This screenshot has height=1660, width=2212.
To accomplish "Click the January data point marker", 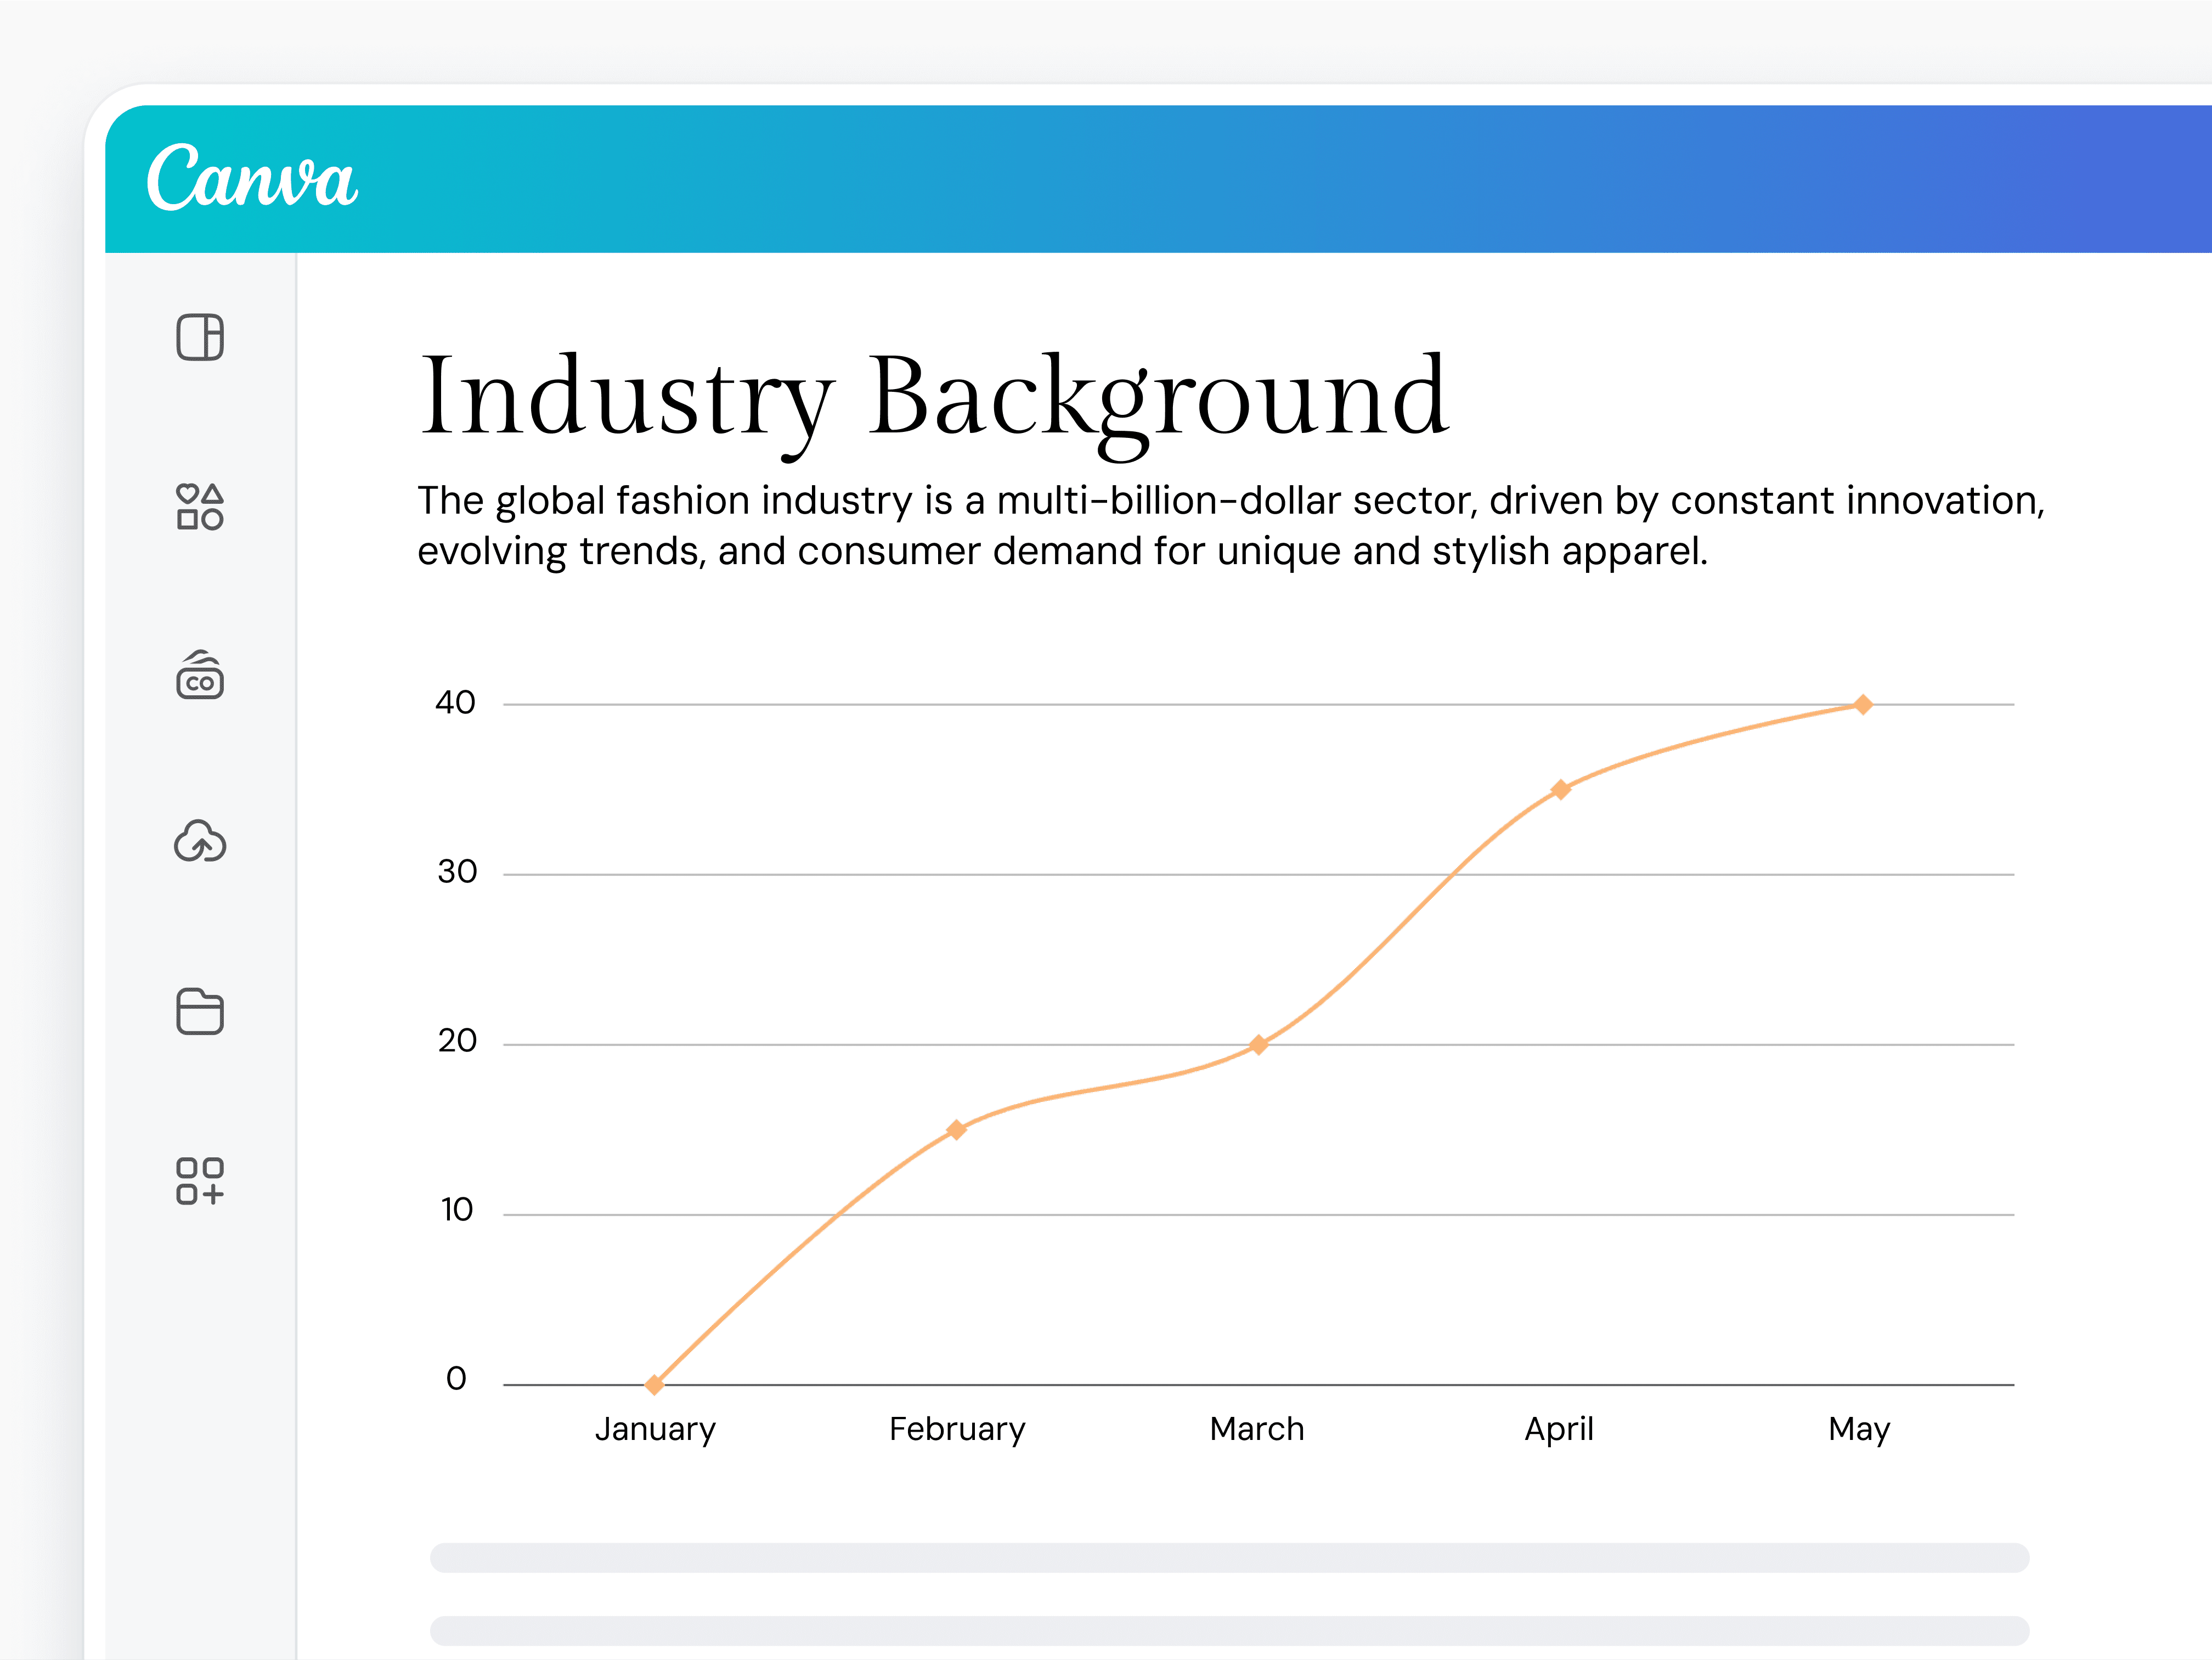I will 654,1384.
